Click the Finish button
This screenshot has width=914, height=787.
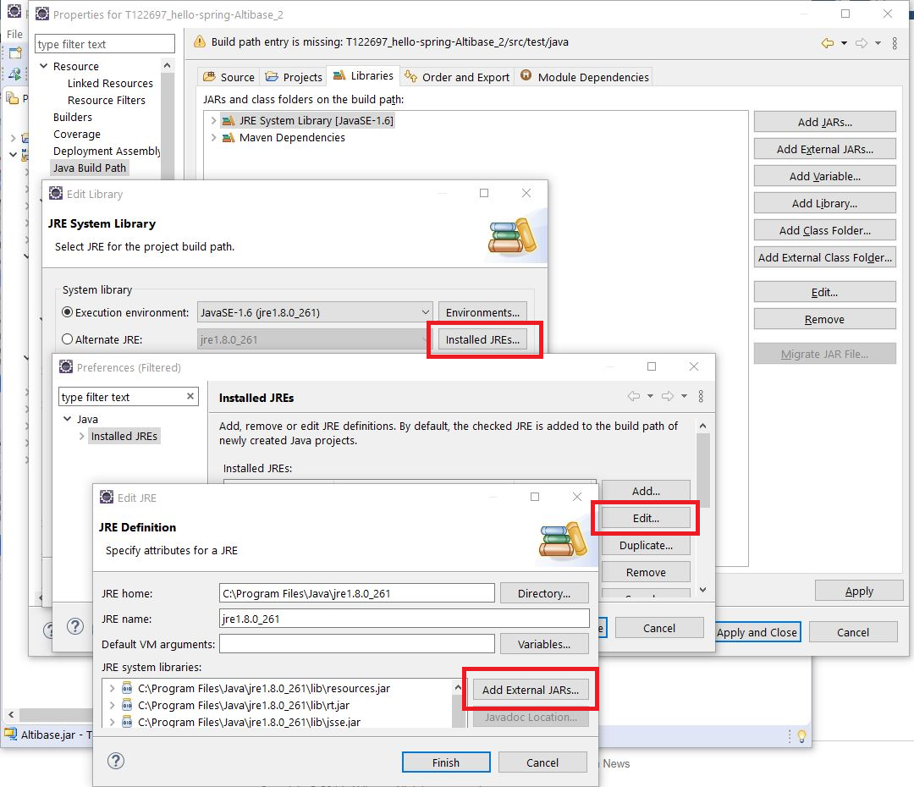pyautogui.click(x=446, y=762)
